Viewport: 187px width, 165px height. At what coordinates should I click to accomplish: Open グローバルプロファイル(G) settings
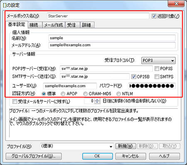click(34, 156)
